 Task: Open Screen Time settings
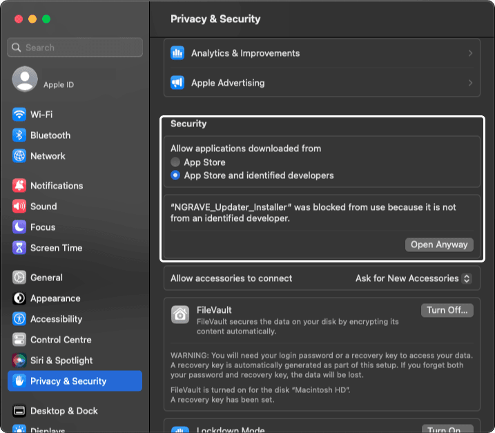75,248
